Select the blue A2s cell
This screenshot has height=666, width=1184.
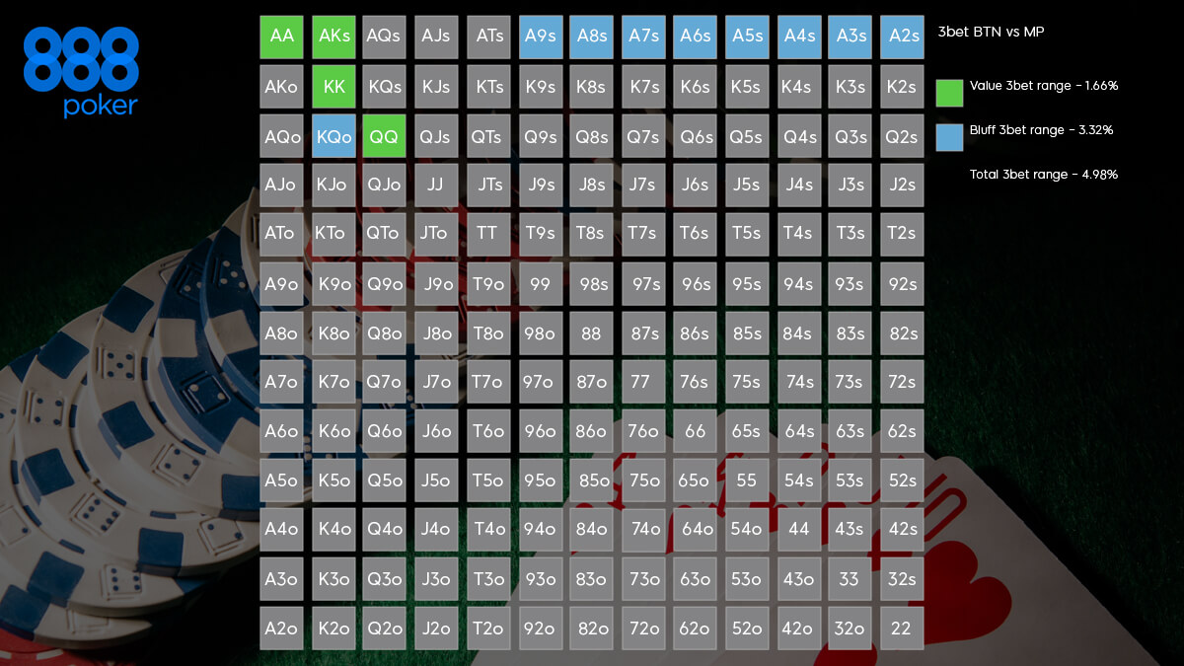tap(902, 37)
